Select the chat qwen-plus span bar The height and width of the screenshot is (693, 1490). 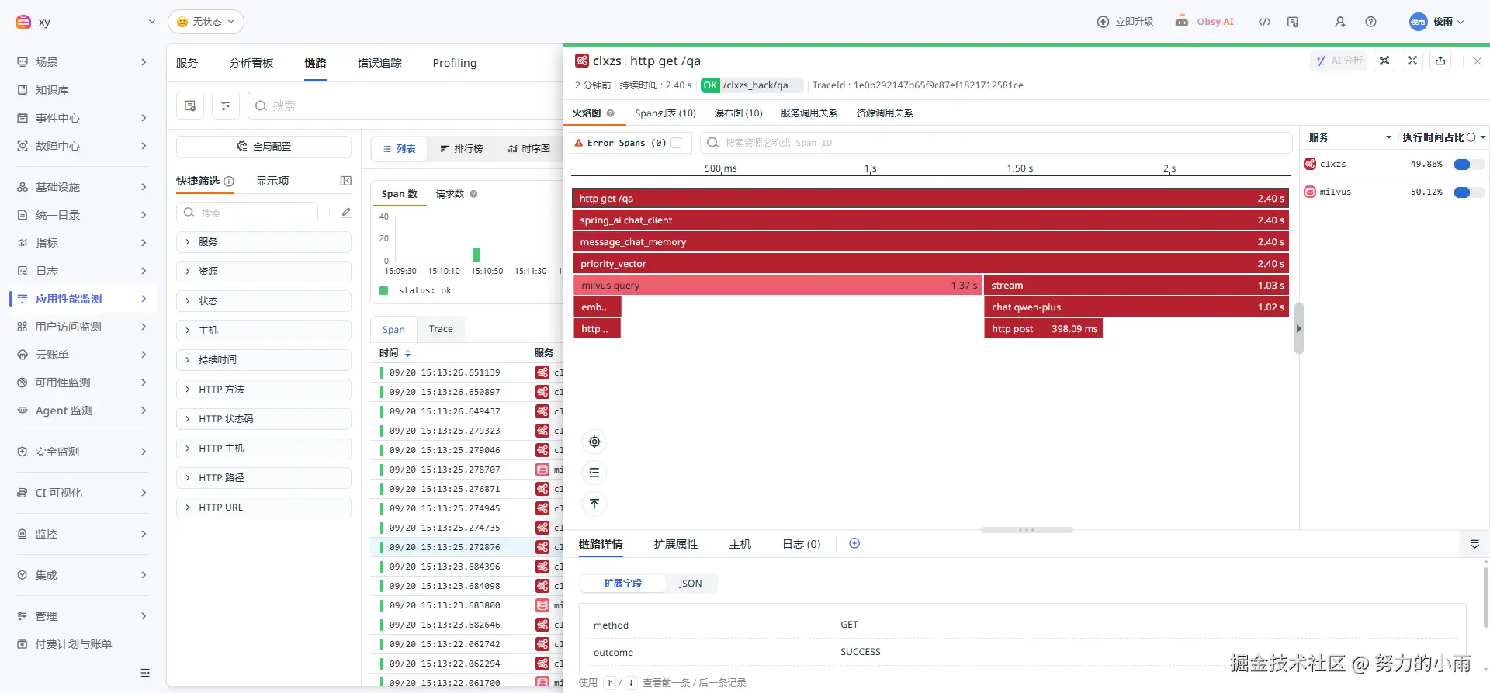pyautogui.click(x=1136, y=307)
